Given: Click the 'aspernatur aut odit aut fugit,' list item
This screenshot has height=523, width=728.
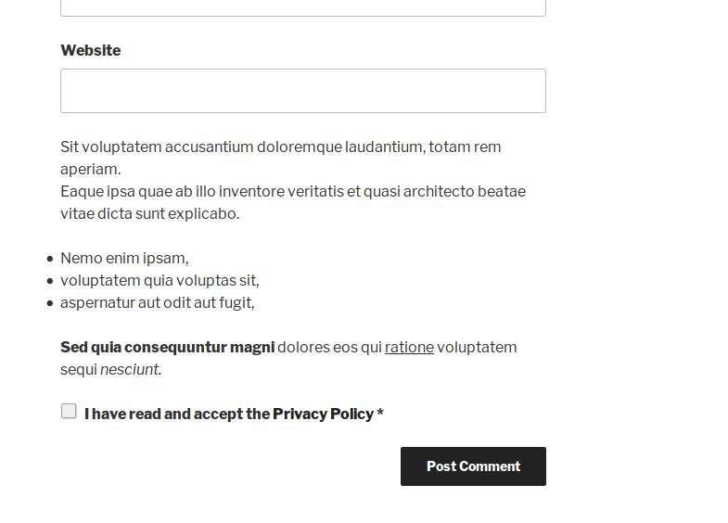Looking at the screenshot, I should [x=157, y=303].
